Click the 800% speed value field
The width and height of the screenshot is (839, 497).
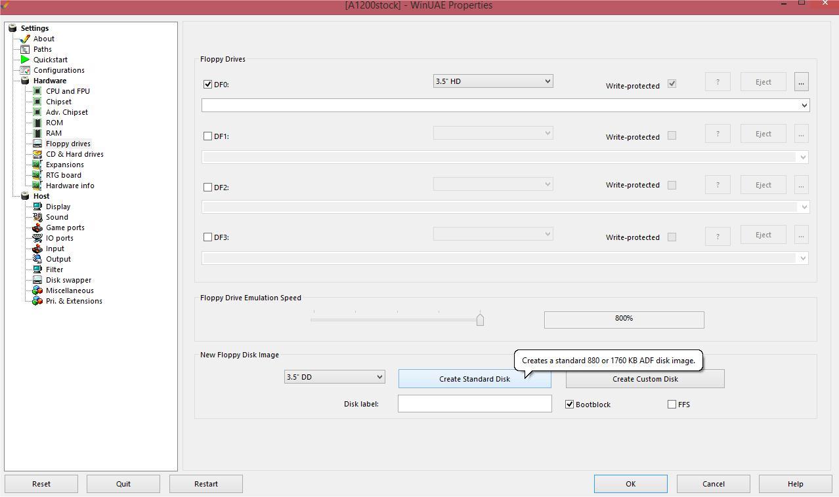[x=624, y=319]
